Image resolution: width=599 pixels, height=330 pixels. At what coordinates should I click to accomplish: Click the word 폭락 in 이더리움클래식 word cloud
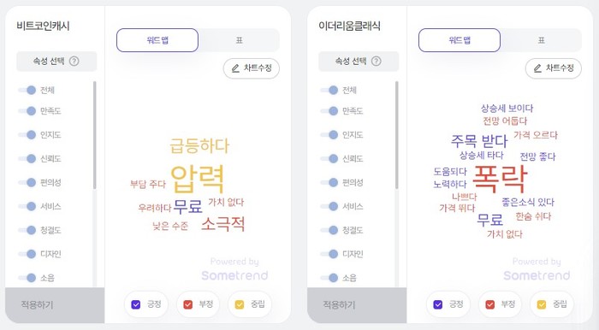pyautogui.click(x=500, y=179)
